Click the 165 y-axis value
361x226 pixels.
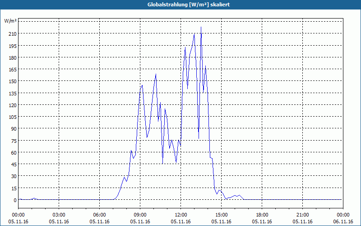click(x=13, y=70)
